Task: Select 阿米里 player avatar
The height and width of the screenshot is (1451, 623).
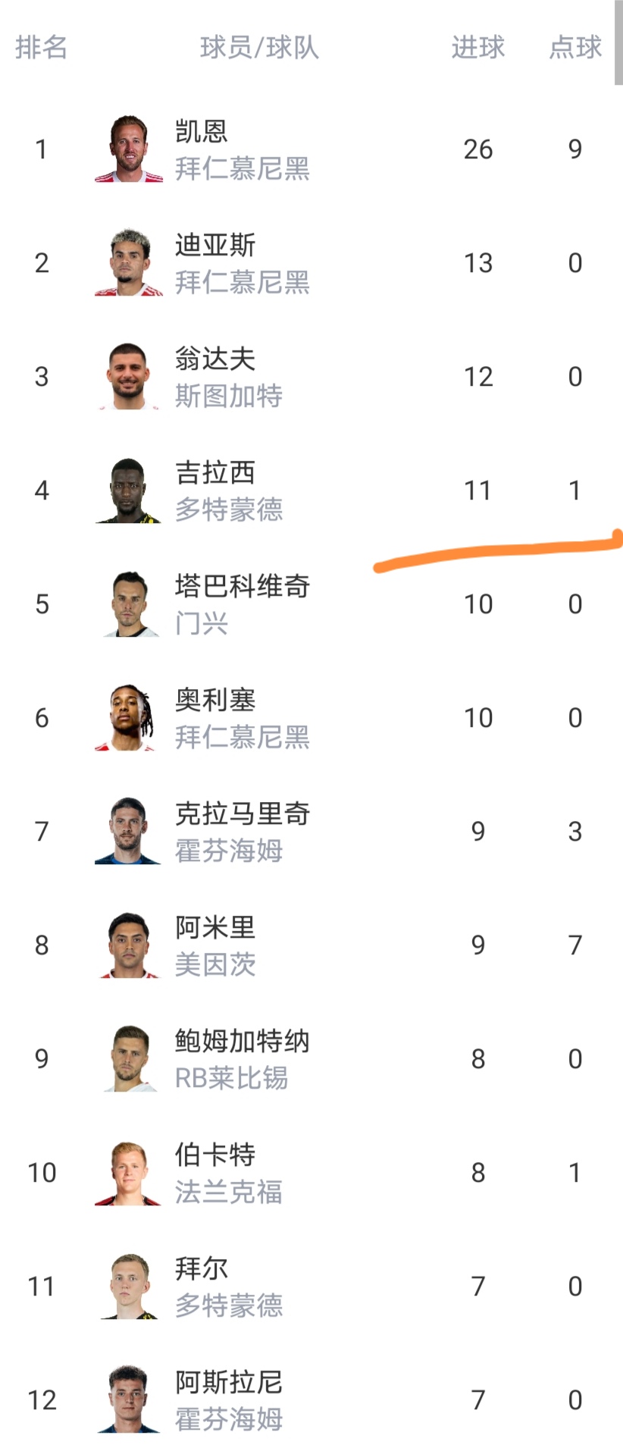Action: (128, 945)
